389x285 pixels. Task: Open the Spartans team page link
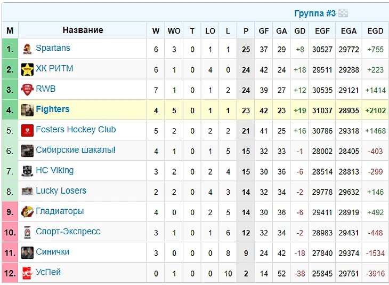point(53,48)
